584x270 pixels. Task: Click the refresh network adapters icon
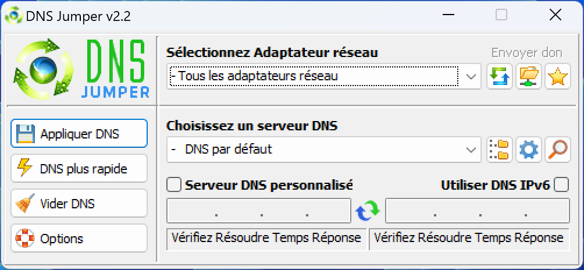pos(500,76)
